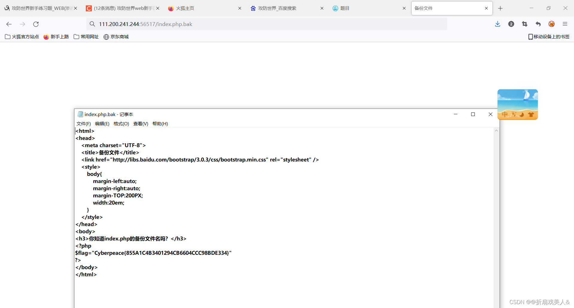
Task: Open Notepad 帮助(H) menu
Action: [160, 124]
